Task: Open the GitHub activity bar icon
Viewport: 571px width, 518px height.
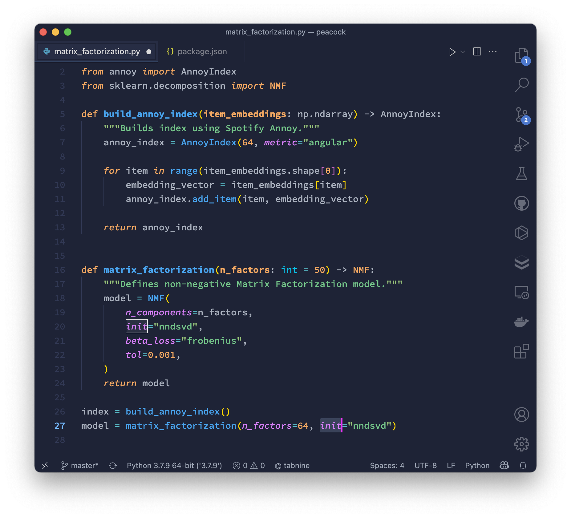Action: [x=521, y=203]
